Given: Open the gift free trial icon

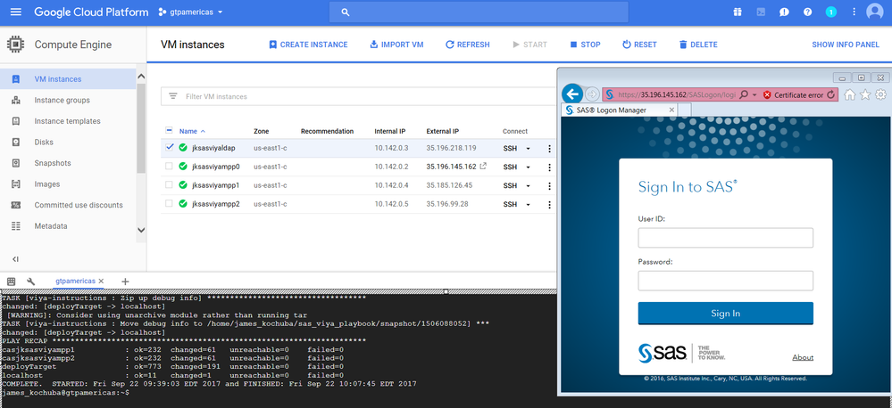Looking at the screenshot, I should pos(738,12).
